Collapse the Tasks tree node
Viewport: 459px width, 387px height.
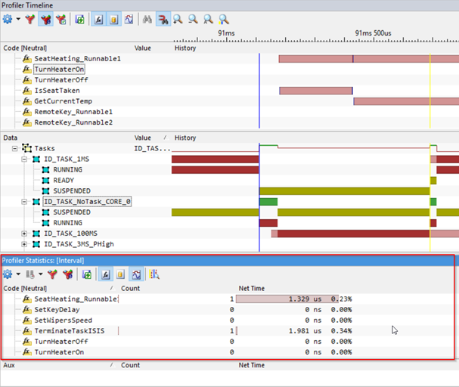tap(15, 149)
